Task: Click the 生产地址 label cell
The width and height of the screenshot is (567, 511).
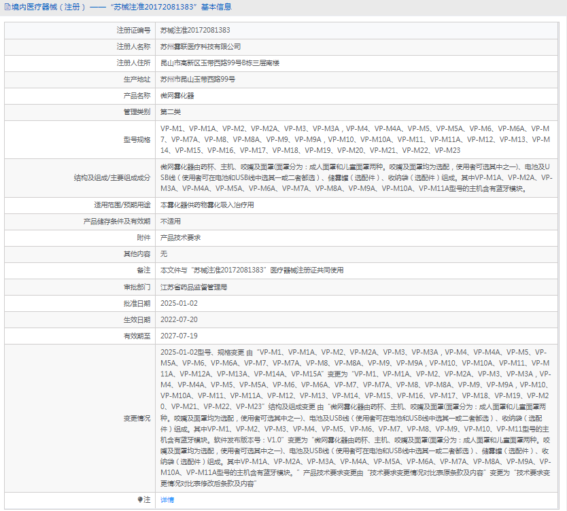Action: pyautogui.click(x=80, y=79)
